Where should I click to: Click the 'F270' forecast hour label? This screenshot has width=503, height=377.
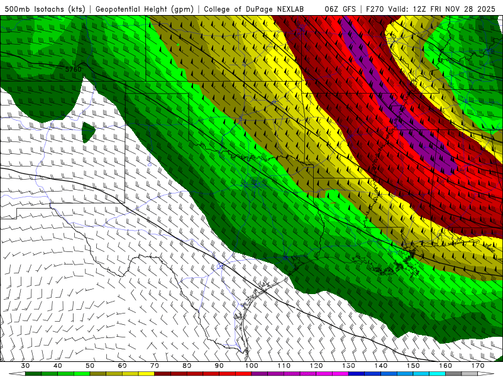coord(375,9)
